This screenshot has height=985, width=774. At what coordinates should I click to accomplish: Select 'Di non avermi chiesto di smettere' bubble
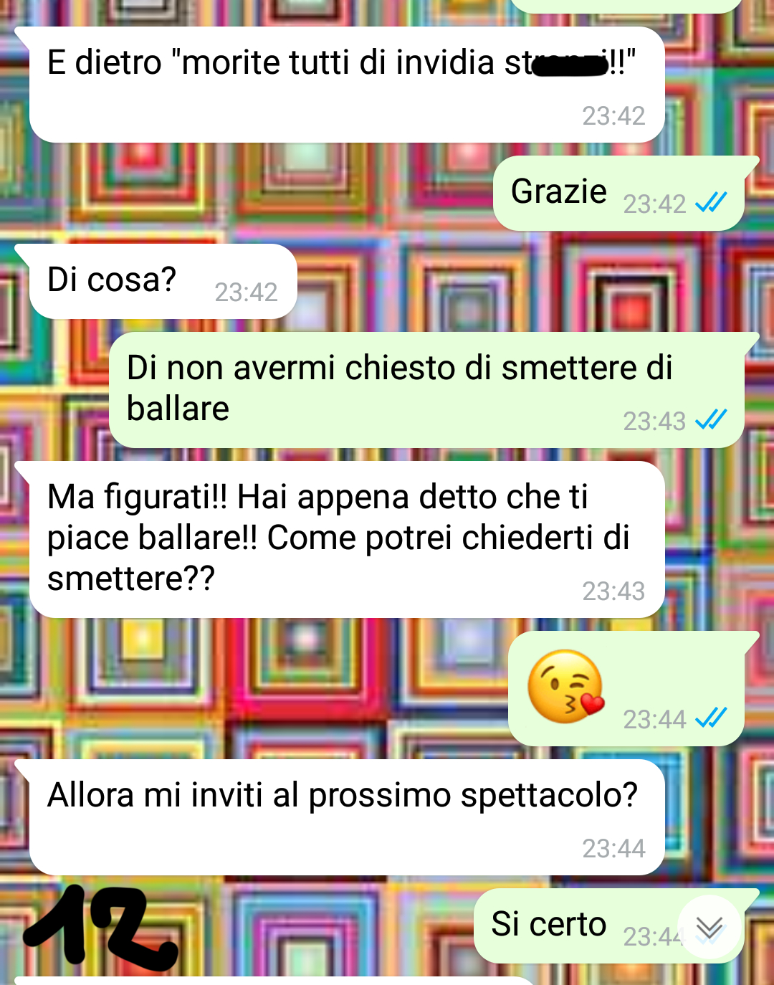(x=433, y=390)
